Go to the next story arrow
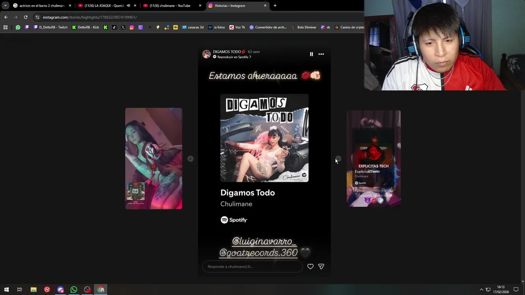 point(338,159)
